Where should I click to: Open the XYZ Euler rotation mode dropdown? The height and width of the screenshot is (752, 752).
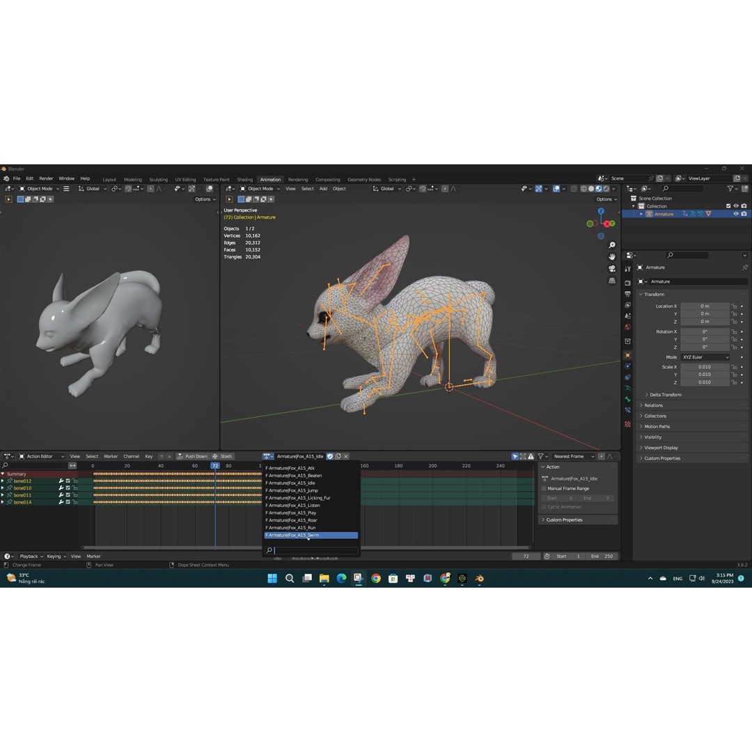coord(705,357)
